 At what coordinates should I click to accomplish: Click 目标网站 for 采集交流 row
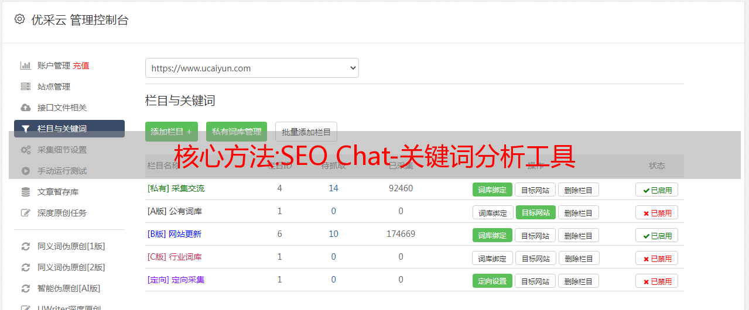pos(535,190)
